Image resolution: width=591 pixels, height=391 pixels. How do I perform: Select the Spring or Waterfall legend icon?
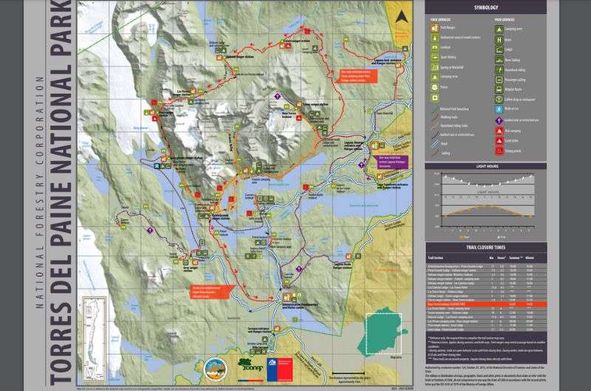435,67
